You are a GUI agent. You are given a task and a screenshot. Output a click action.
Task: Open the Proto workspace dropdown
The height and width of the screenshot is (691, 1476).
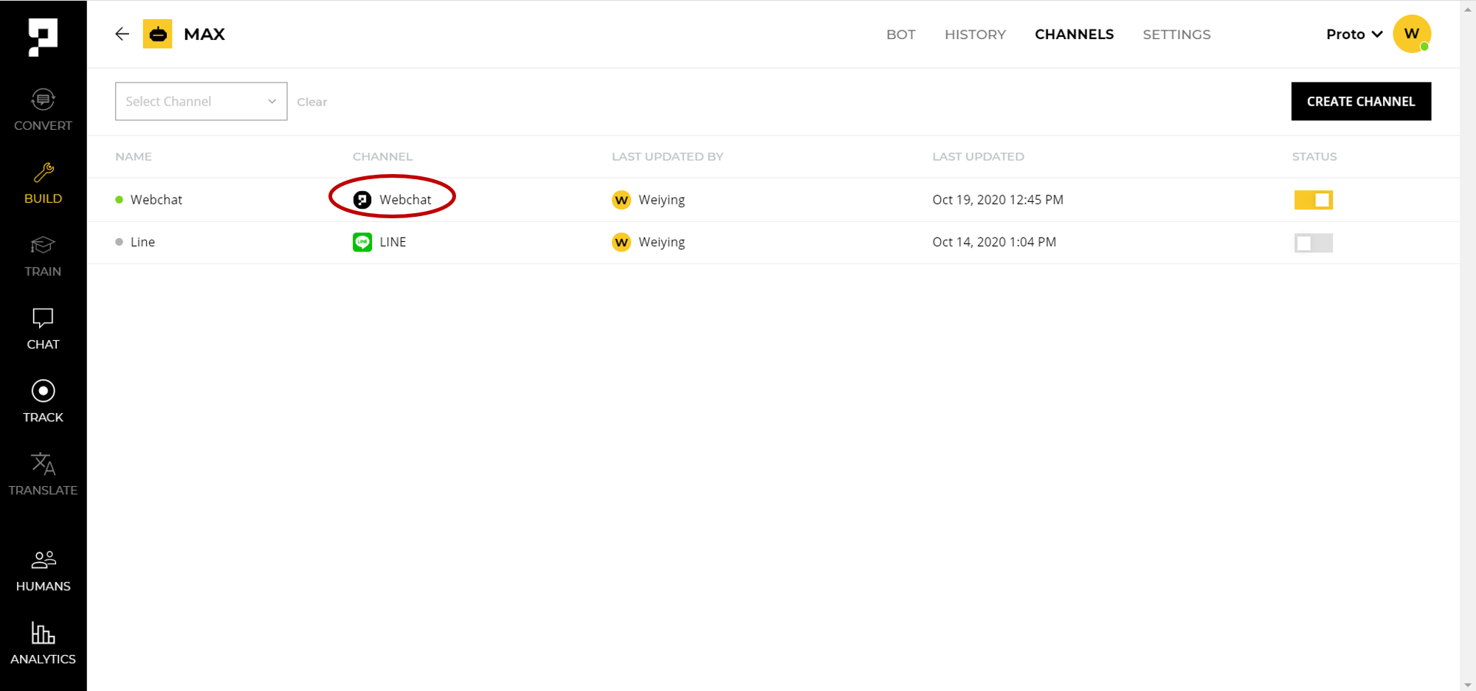click(1353, 35)
